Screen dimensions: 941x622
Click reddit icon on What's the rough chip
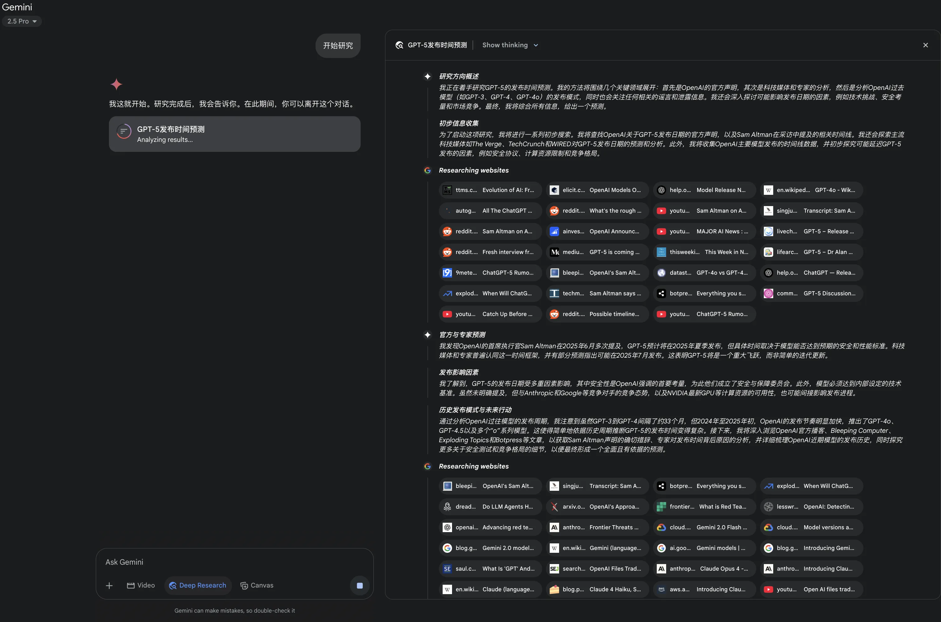click(x=554, y=211)
